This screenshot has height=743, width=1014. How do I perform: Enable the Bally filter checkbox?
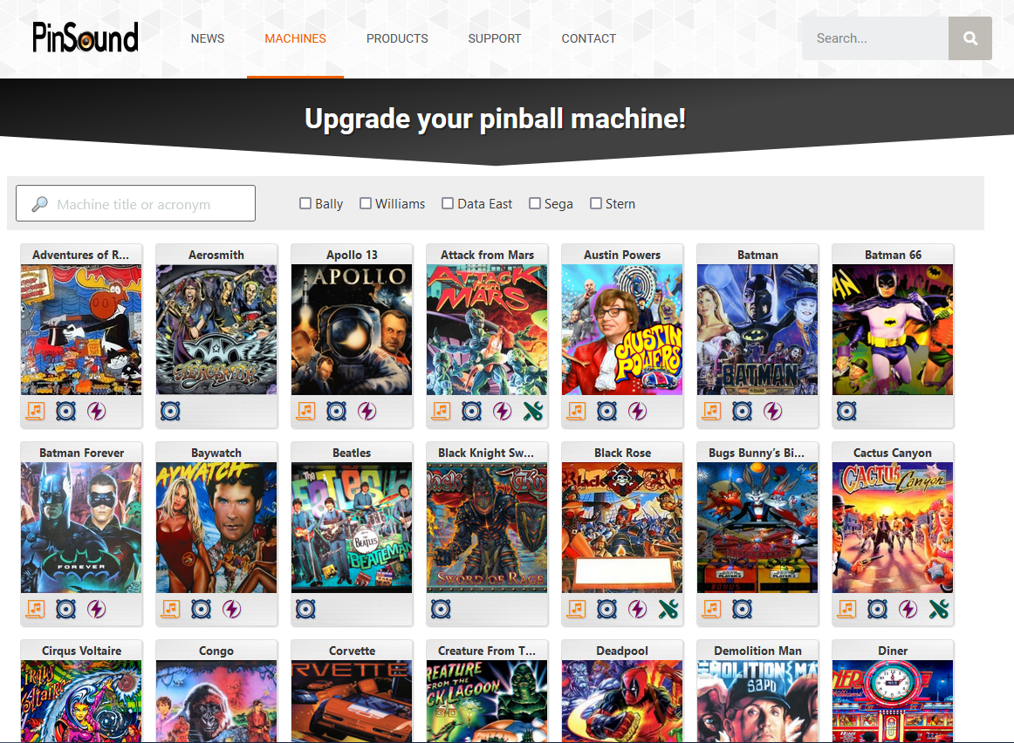[x=305, y=203]
